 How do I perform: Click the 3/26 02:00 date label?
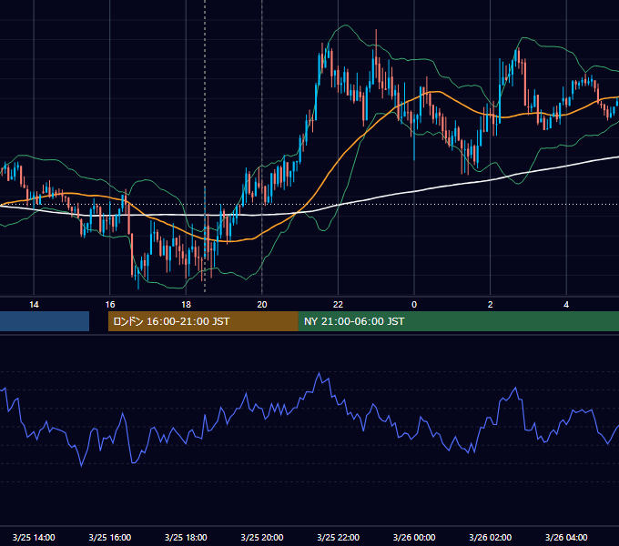491,537
